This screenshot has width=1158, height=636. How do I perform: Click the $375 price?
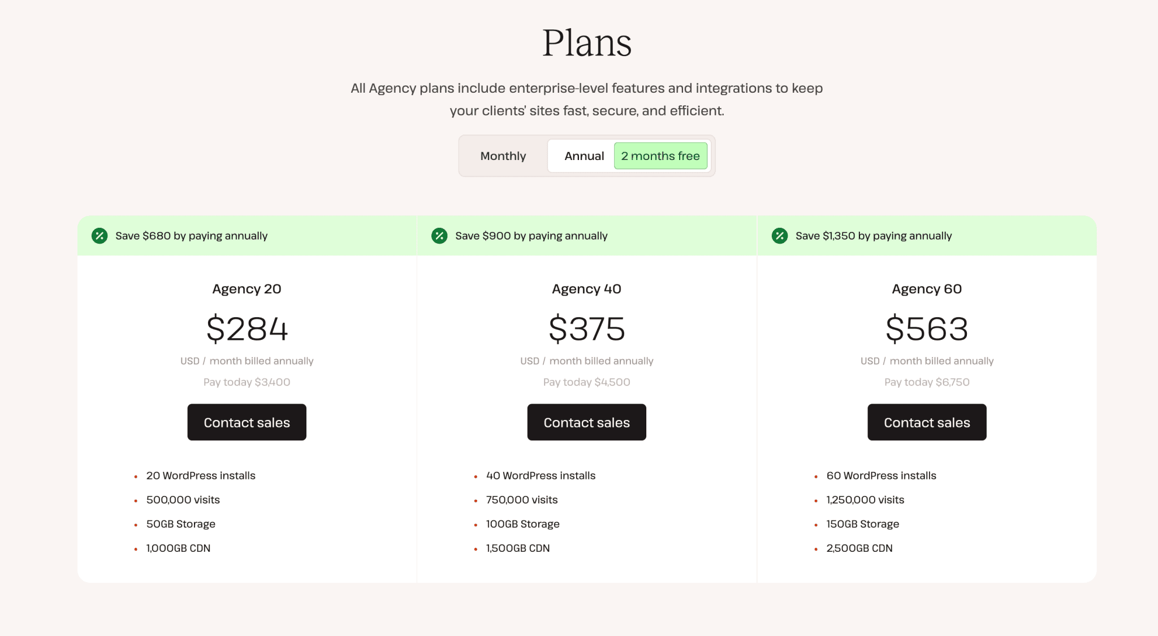click(587, 329)
